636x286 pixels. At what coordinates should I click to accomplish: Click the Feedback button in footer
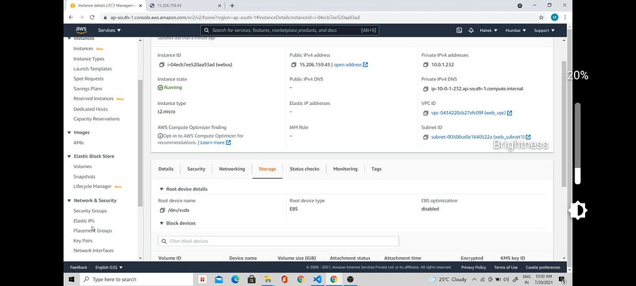pos(78,267)
